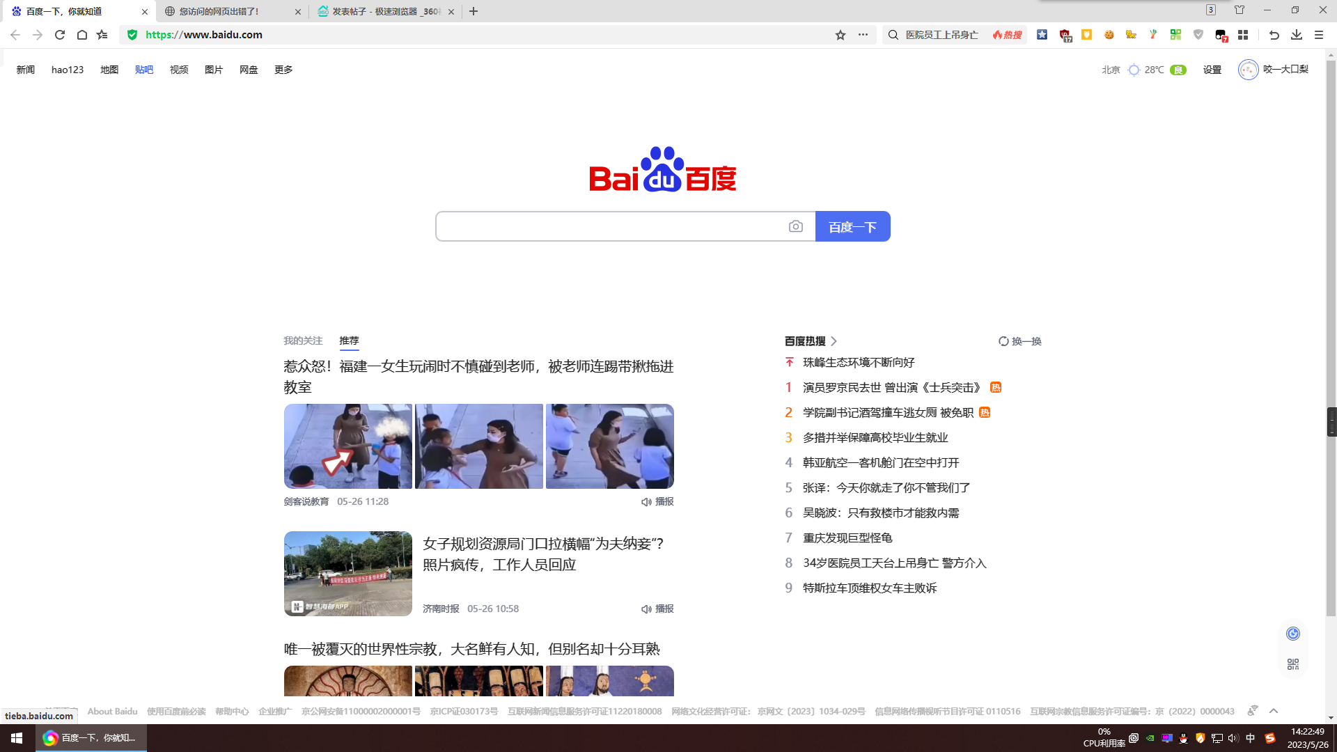
Task: Open the 惹众怒 福建一女生 news headline
Action: [478, 377]
